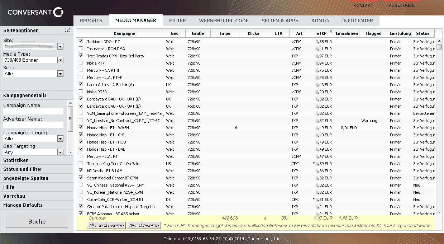Tick the Coca-Cola_CCR-Winter_0214 BT checkbox
The height and width of the screenshot is (244, 444).
(81, 199)
